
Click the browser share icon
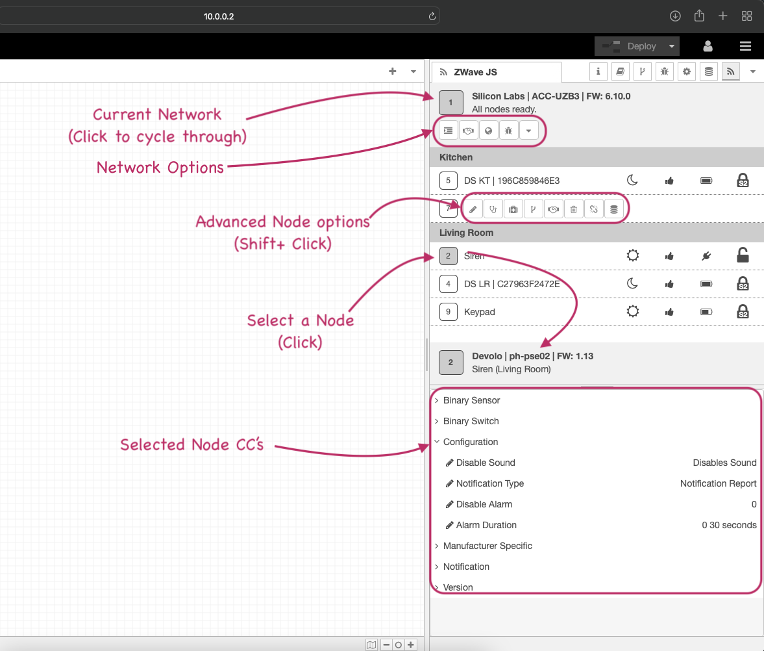click(x=699, y=16)
